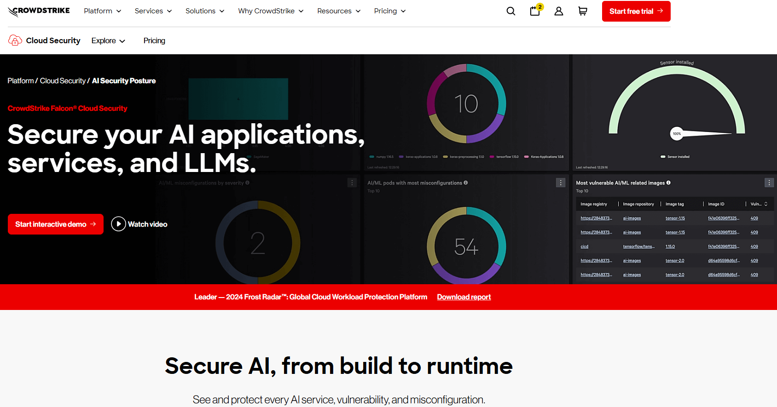Click the donut chart showing 10
Image resolution: width=777 pixels, height=407 pixels.
tap(466, 103)
